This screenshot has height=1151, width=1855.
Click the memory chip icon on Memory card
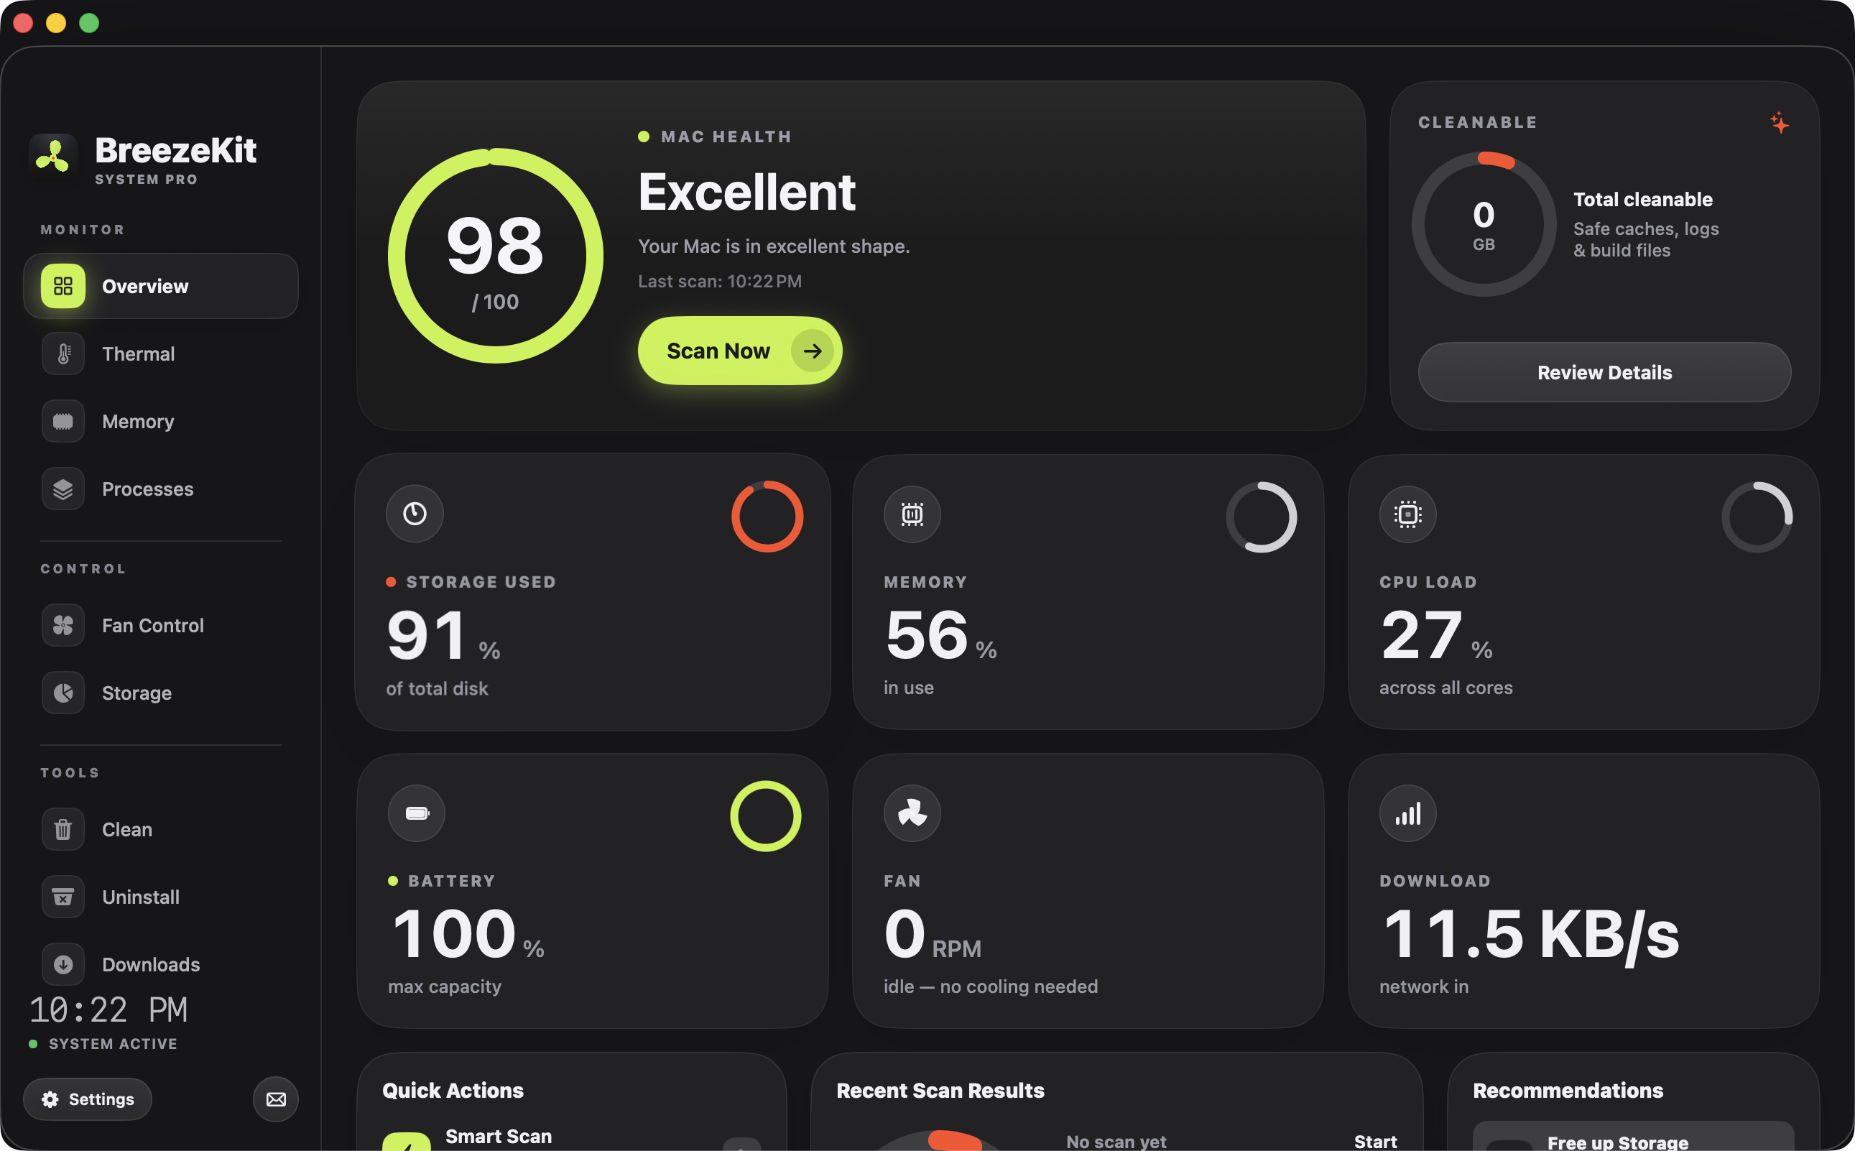(912, 514)
